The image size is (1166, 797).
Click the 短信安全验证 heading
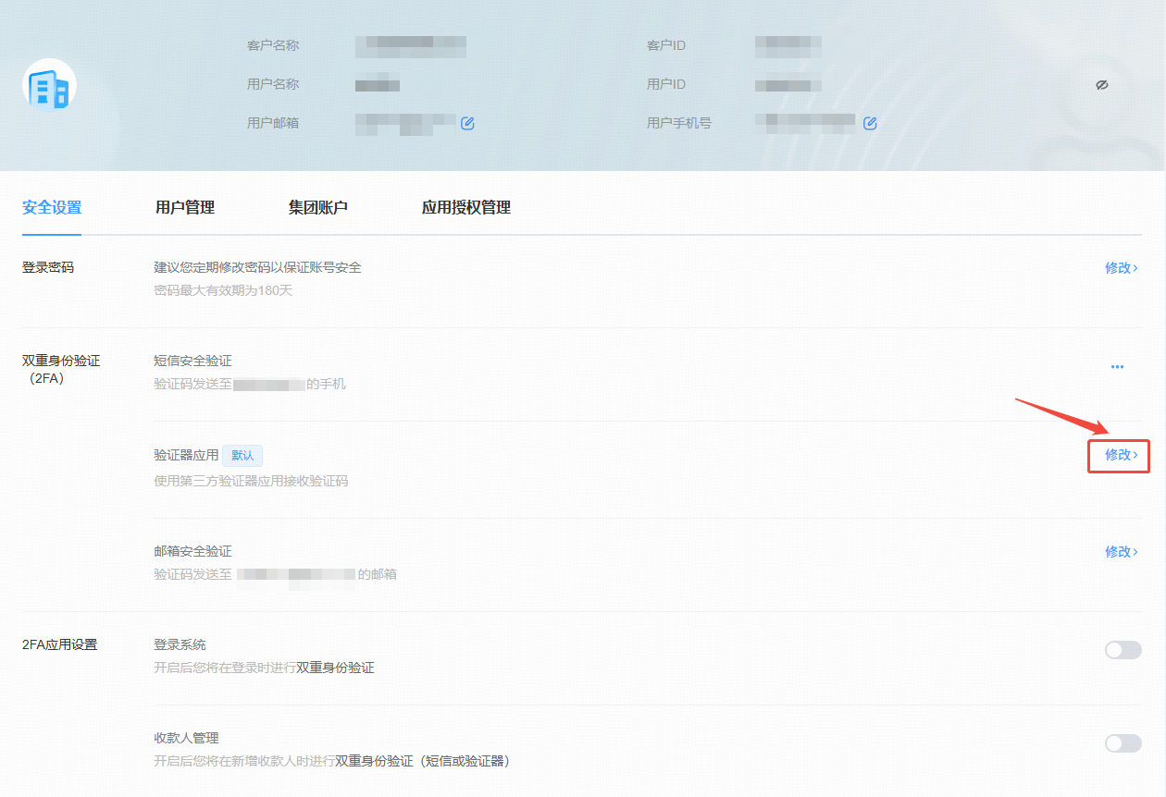tap(192, 361)
